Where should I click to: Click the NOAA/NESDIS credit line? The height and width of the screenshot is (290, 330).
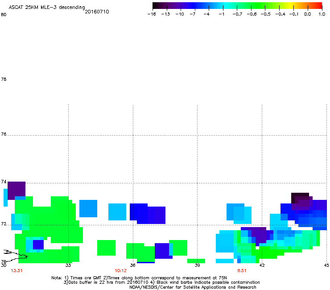[x=193, y=287]
